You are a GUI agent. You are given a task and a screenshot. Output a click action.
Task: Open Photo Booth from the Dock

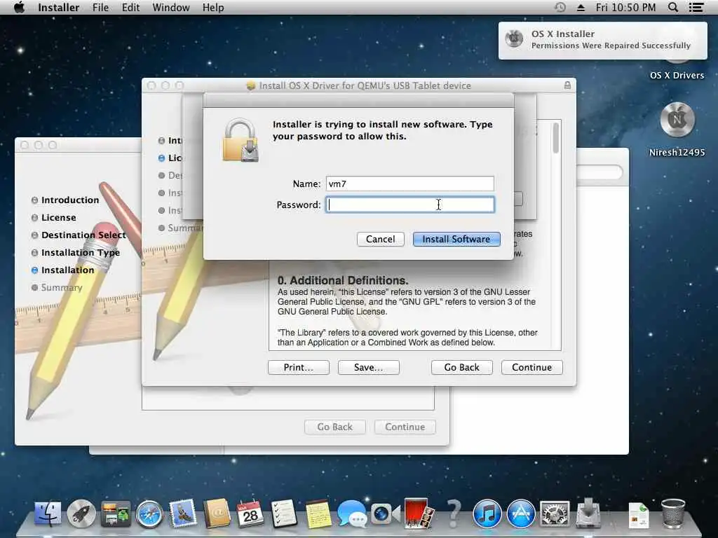[x=419, y=513]
